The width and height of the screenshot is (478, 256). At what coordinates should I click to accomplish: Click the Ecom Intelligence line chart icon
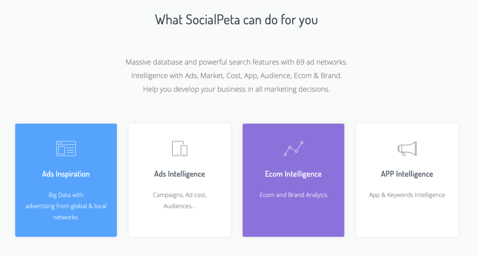(293, 148)
